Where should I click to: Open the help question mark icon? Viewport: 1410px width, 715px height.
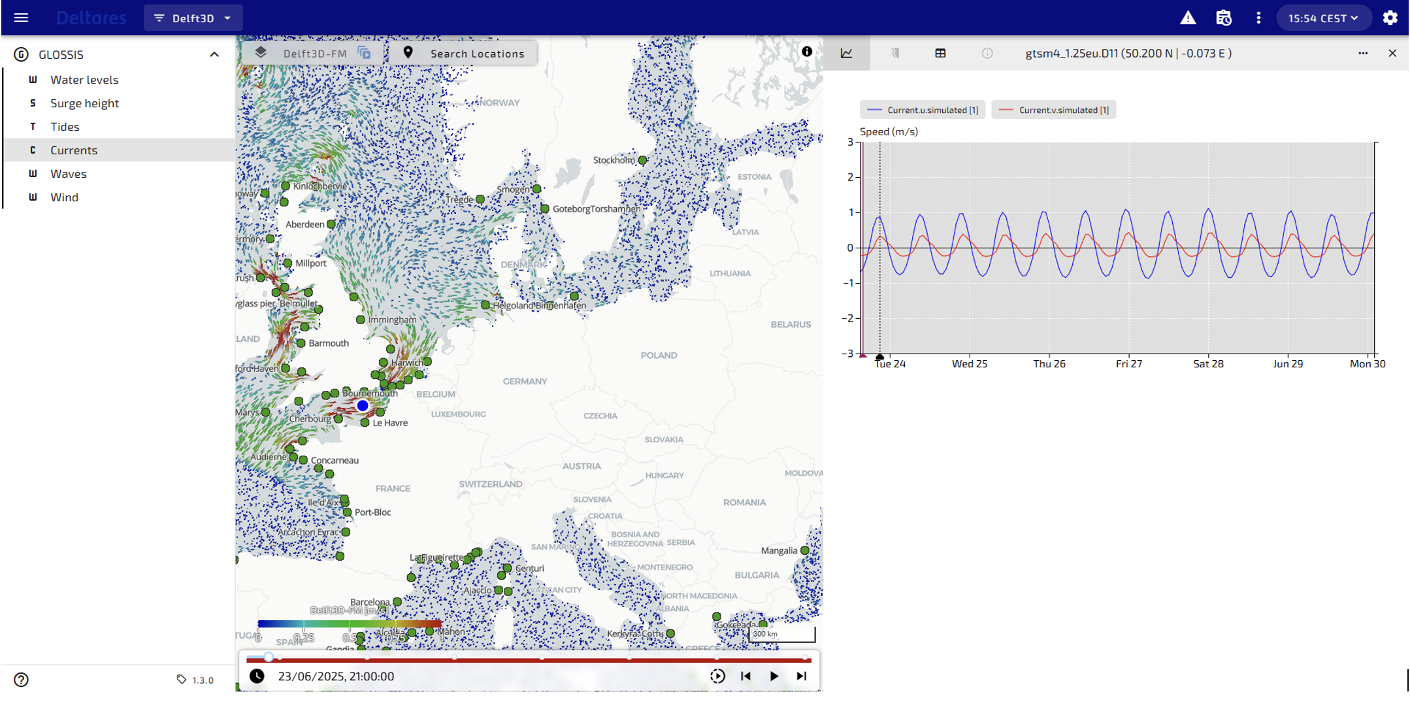coord(21,680)
